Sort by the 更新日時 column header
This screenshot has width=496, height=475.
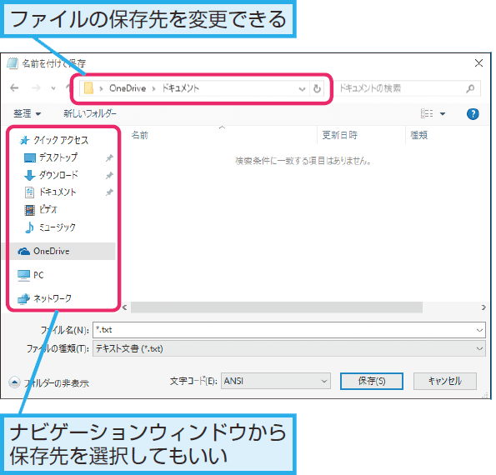pyautogui.click(x=339, y=135)
